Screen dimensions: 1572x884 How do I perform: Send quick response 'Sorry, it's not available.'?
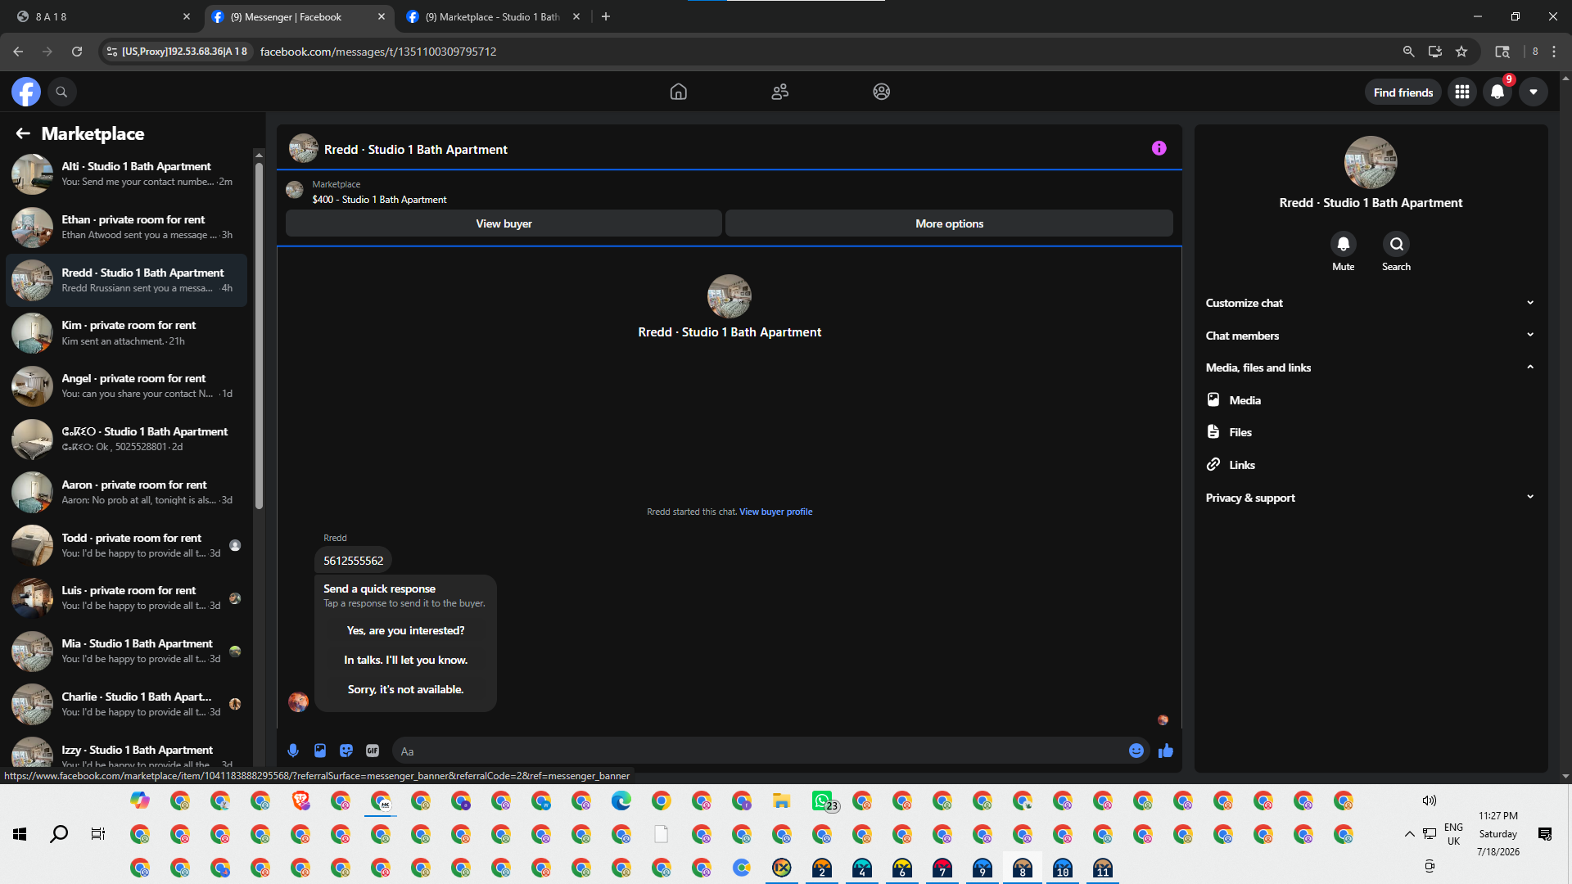(405, 689)
